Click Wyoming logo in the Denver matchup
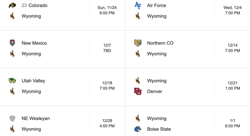Viewport: 250px width, 136px height. pyautogui.click(x=138, y=81)
